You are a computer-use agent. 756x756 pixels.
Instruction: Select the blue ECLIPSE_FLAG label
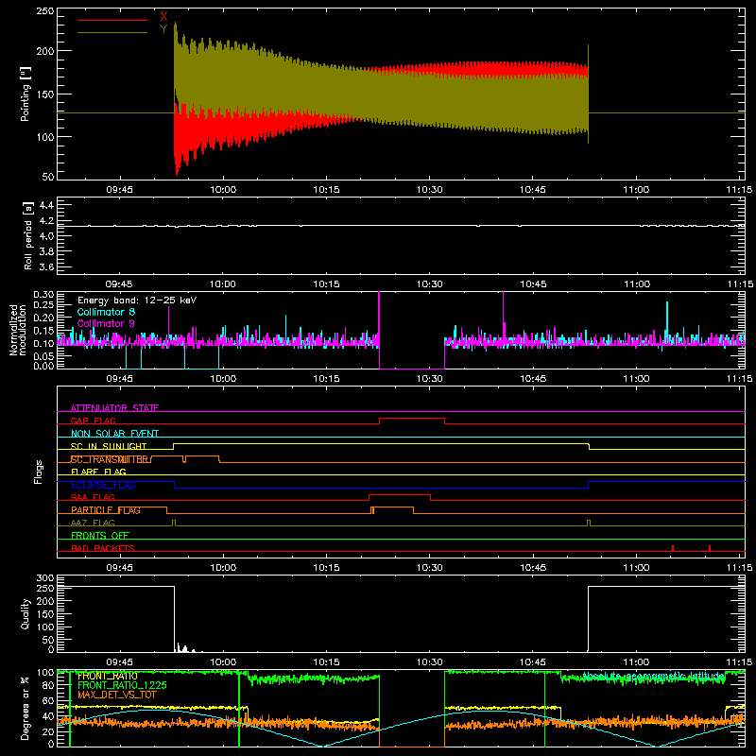[103, 485]
